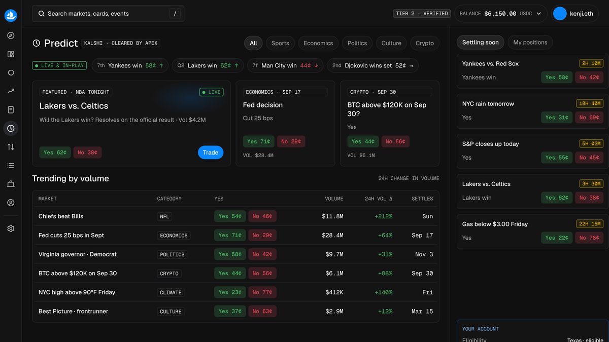This screenshot has width=609, height=342.
Task: Open the Fed cuts 25 bps in Sept market
Action: (71, 235)
